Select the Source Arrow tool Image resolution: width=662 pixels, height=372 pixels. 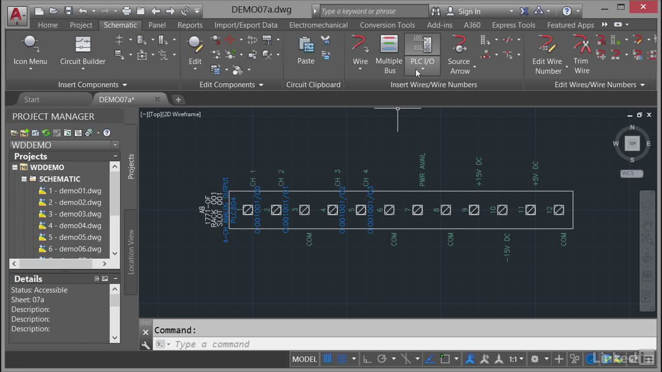pyautogui.click(x=459, y=54)
